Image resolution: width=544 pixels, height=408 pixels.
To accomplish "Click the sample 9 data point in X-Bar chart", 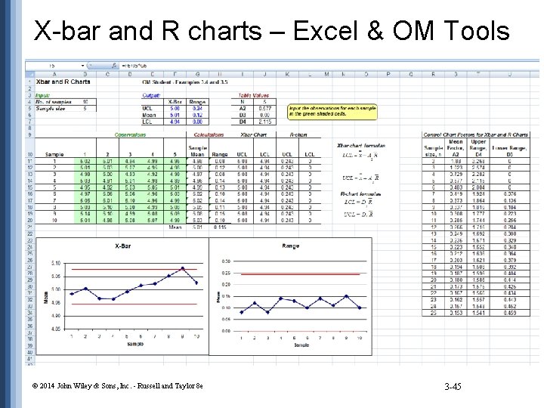I will coord(183,268).
